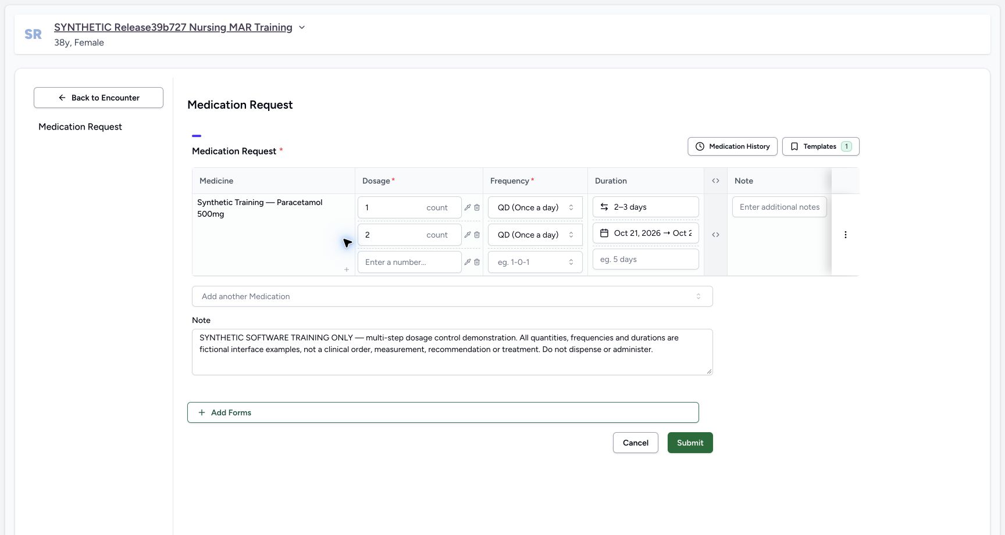Open the empty eg. 1-0-1 frequency dropdown

pos(535,262)
